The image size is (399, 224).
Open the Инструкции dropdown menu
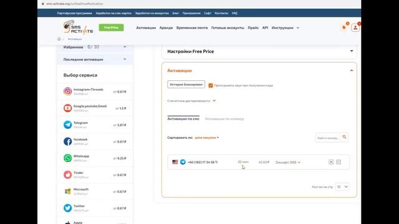tap(285, 27)
